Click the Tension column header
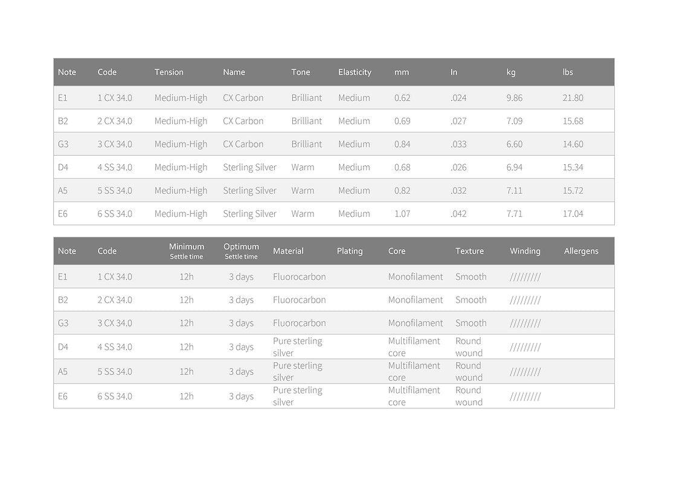This screenshot has height=478, width=677. coord(168,72)
